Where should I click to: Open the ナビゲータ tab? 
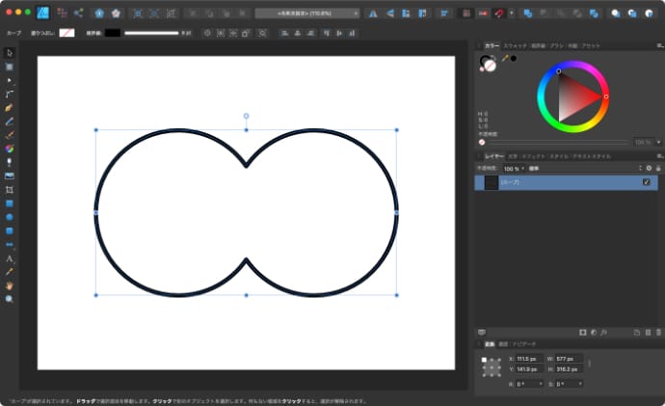point(523,342)
